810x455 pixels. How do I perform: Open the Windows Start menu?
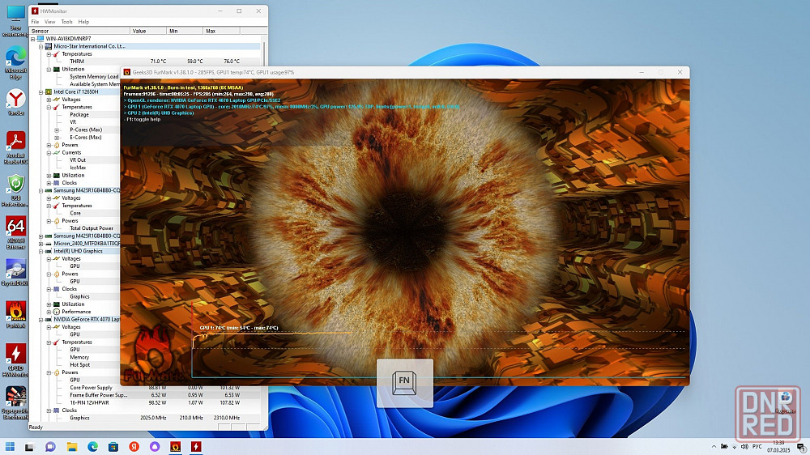[x=10, y=446]
